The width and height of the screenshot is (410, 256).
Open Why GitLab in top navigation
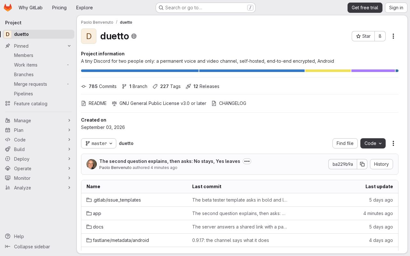[x=30, y=8]
